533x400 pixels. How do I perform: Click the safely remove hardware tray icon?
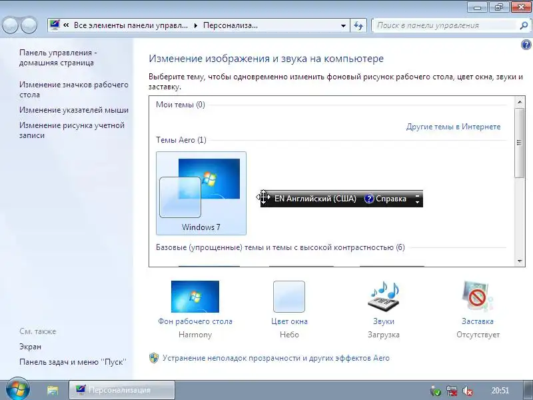[x=435, y=391]
